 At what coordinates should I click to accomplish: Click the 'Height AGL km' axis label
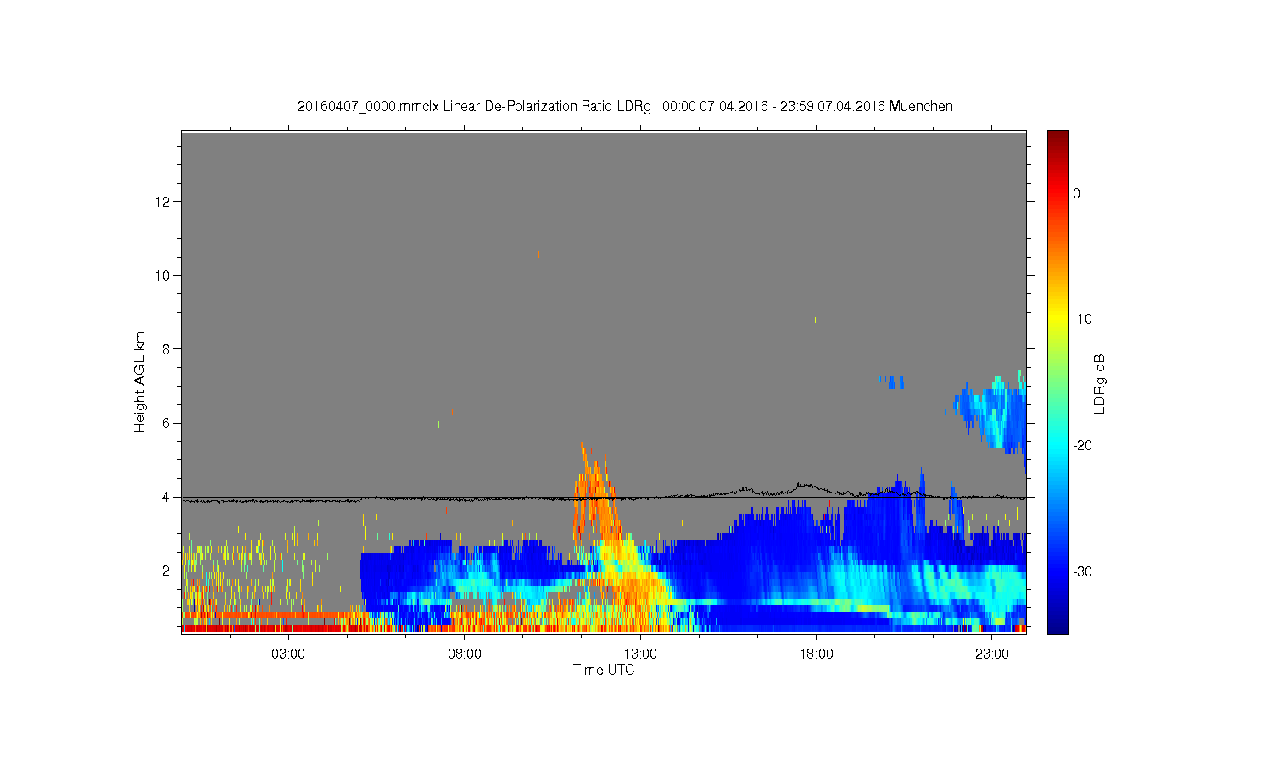pyautogui.click(x=140, y=381)
